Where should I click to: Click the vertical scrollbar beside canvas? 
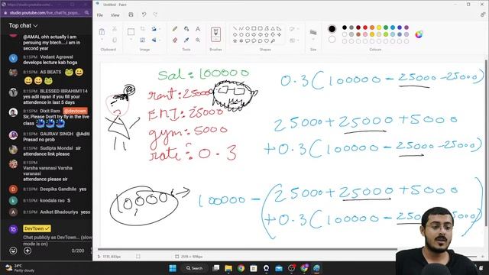tap(486, 143)
